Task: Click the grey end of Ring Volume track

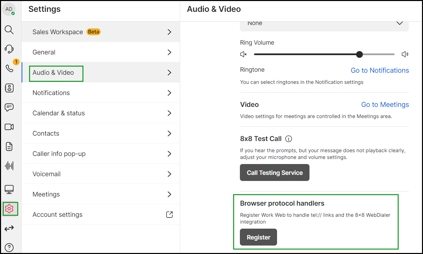Action: [379, 54]
